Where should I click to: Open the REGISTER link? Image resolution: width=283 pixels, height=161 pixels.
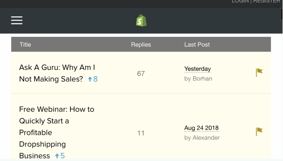pos(267,1)
